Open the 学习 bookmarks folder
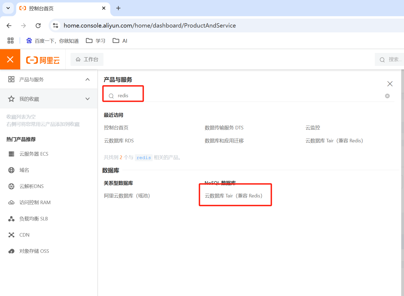 coord(95,41)
